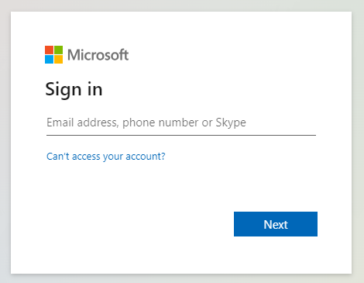This screenshot has height=283, width=364.
Task: Click the Microsoft four-square logo
Action: pos(53,54)
